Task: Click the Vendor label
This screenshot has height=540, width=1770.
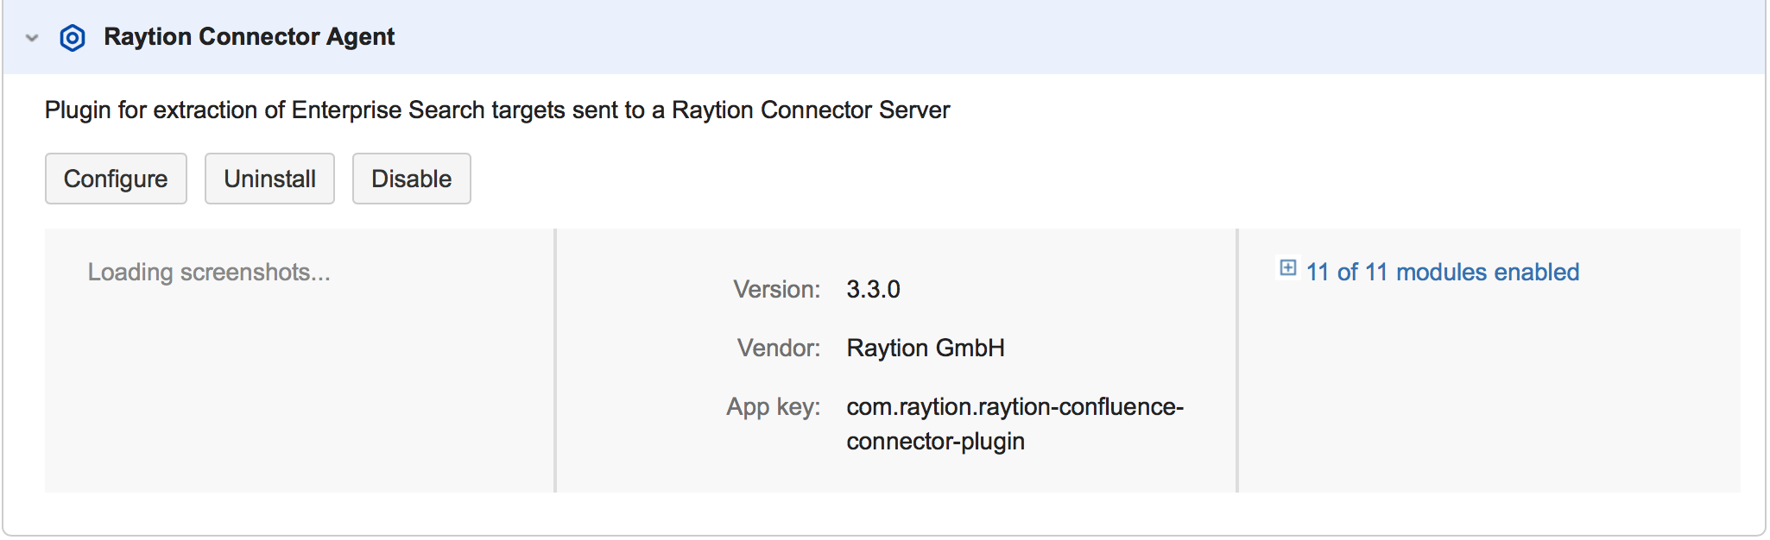Action: point(778,348)
